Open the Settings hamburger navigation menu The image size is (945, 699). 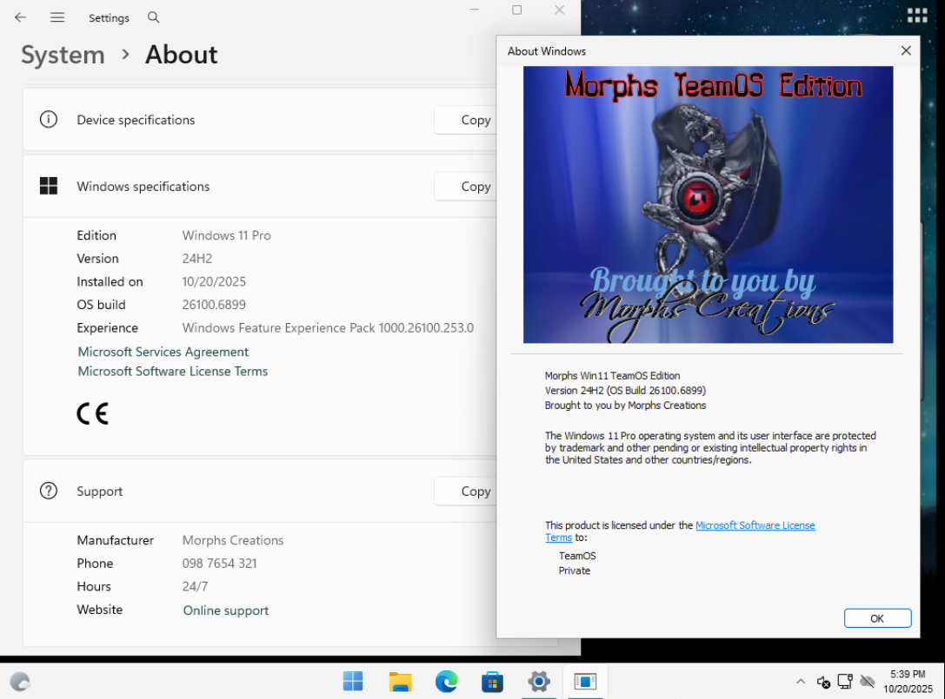click(x=57, y=17)
